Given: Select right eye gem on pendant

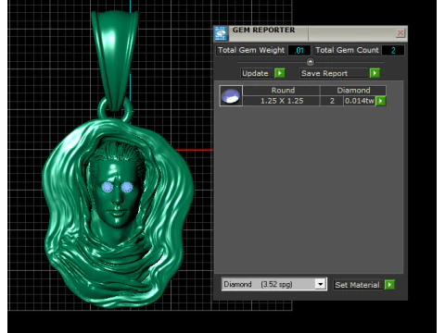Looking at the screenshot, I should (x=127, y=187).
